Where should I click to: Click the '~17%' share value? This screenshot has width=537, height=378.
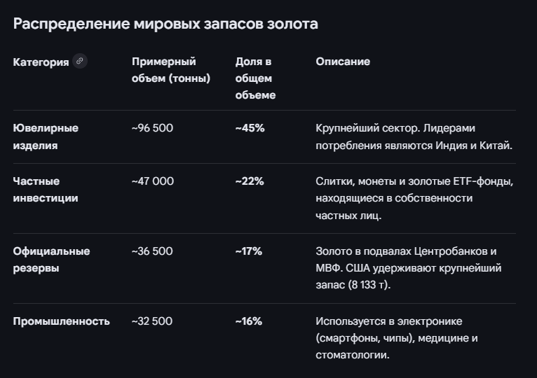tap(249, 251)
